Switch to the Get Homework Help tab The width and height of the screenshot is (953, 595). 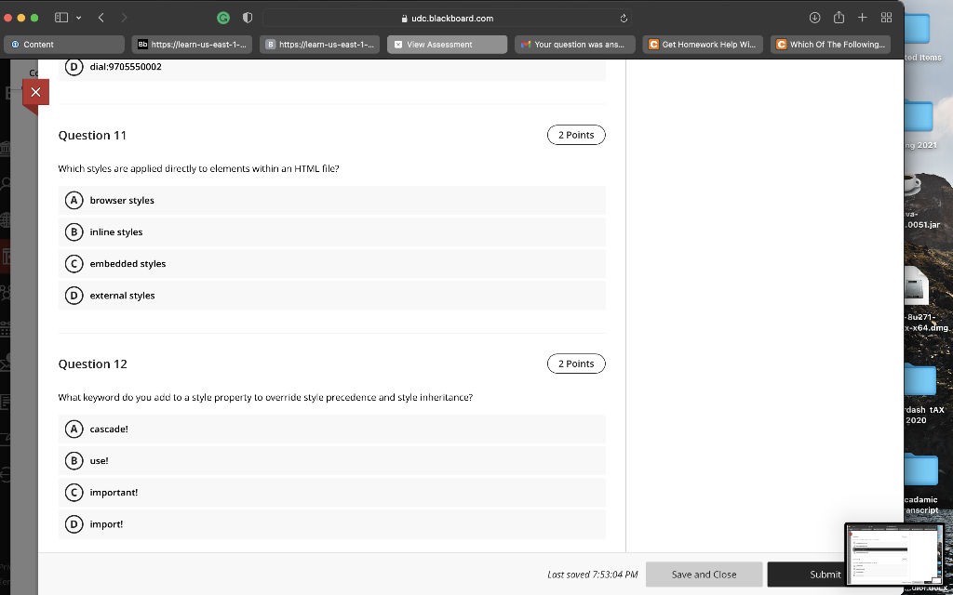tap(702, 45)
